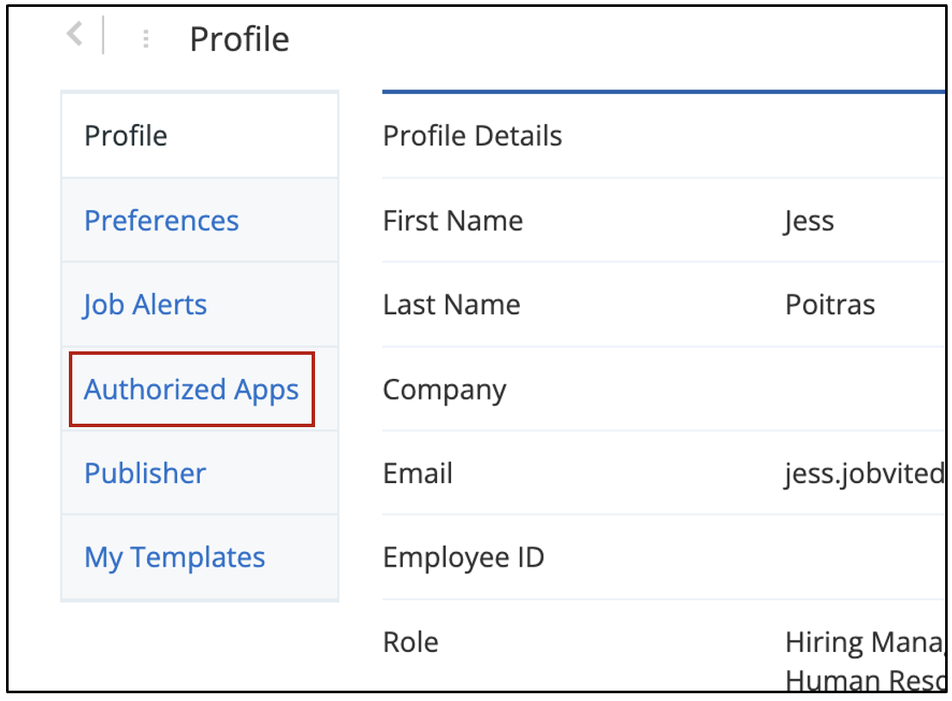Viewport: 952px width, 701px height.
Task: Click the Profile page title
Action: click(239, 40)
